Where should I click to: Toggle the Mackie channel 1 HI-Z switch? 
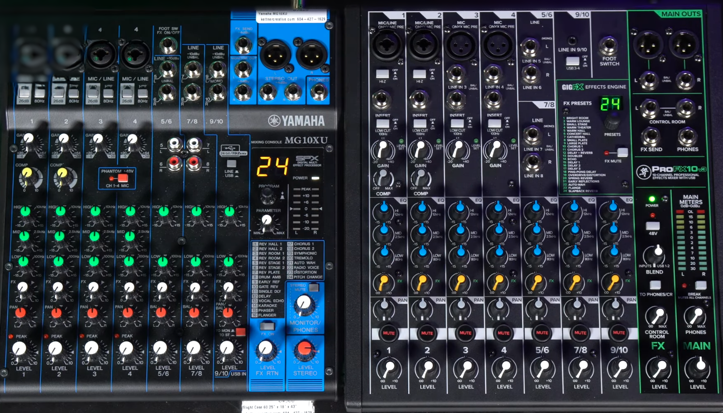click(x=382, y=74)
